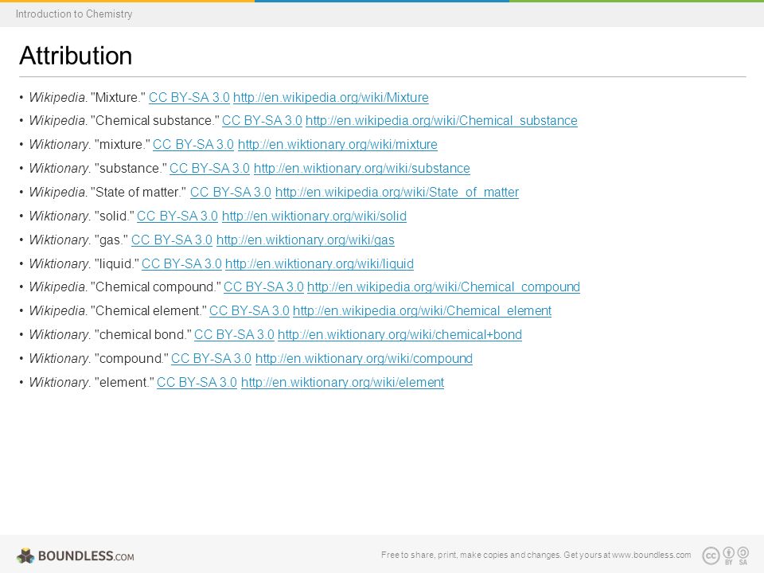Image resolution: width=764 pixels, height=573 pixels.
Task: Click the text "element." in the last bullet
Action: (124, 382)
